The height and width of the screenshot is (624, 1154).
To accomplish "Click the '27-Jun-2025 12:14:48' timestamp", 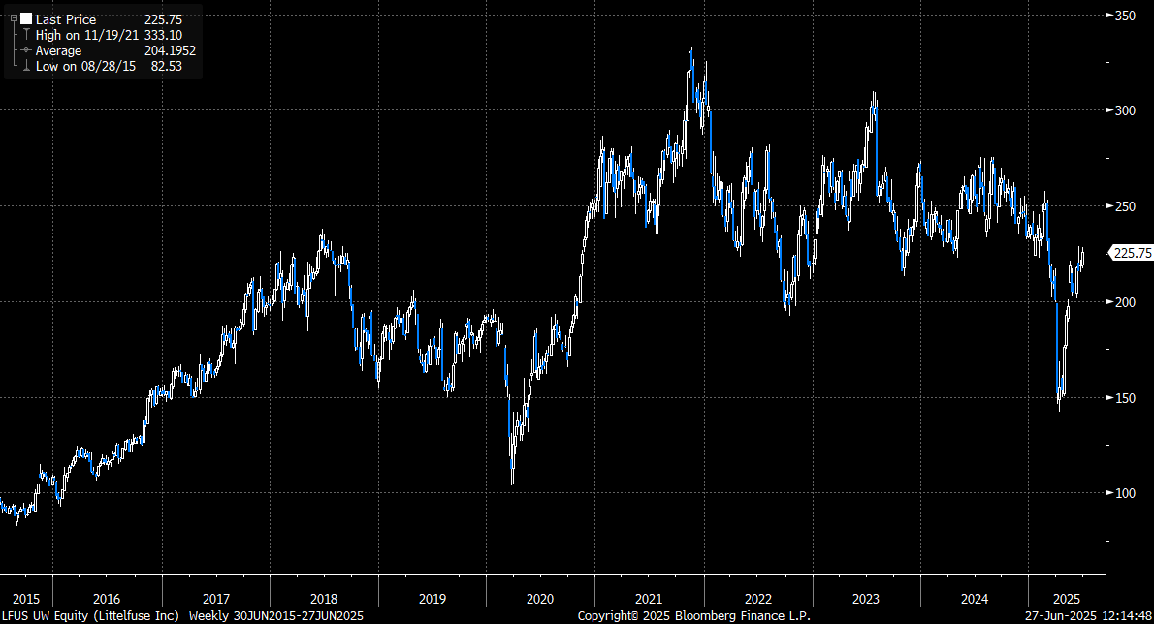I will coord(1088,616).
